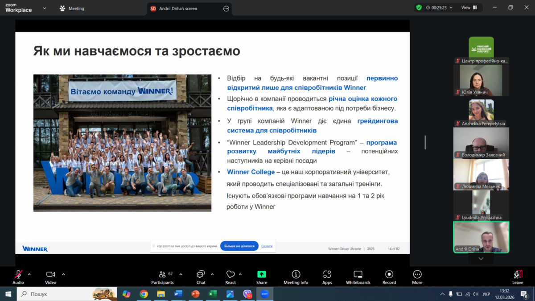535x301 pixels.
Task: Open the View layout menu
Action: click(469, 8)
